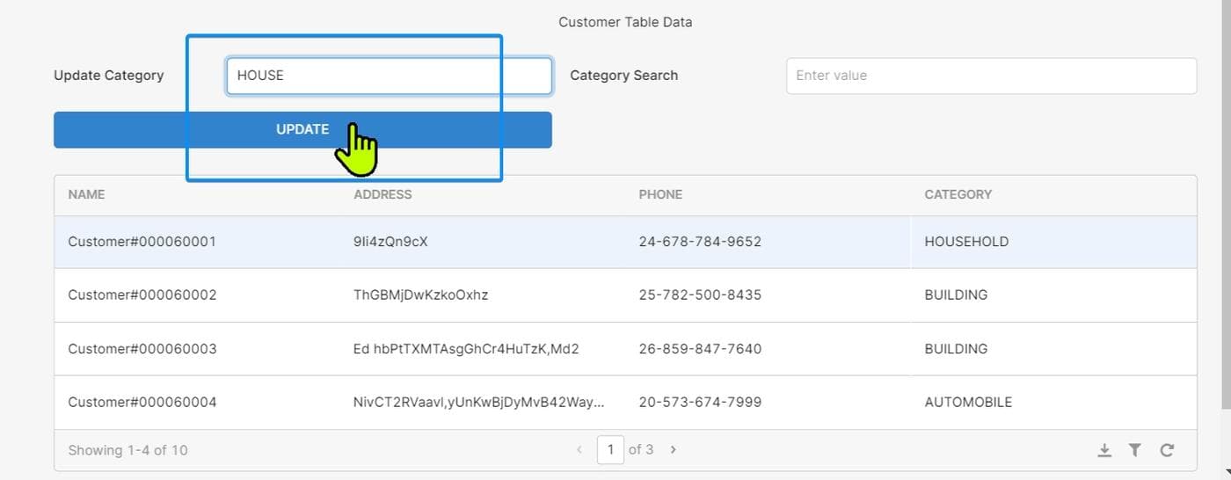Open the table filter icon

point(1135,450)
